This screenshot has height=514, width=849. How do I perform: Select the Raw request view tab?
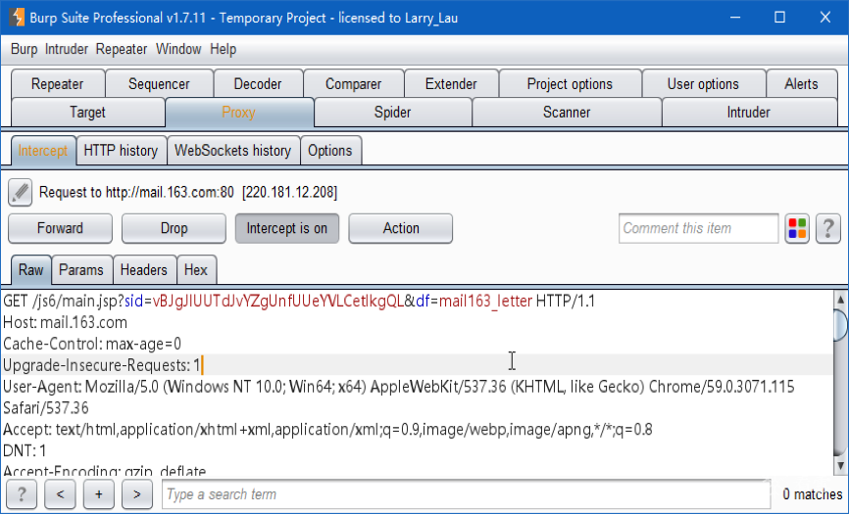click(x=30, y=269)
